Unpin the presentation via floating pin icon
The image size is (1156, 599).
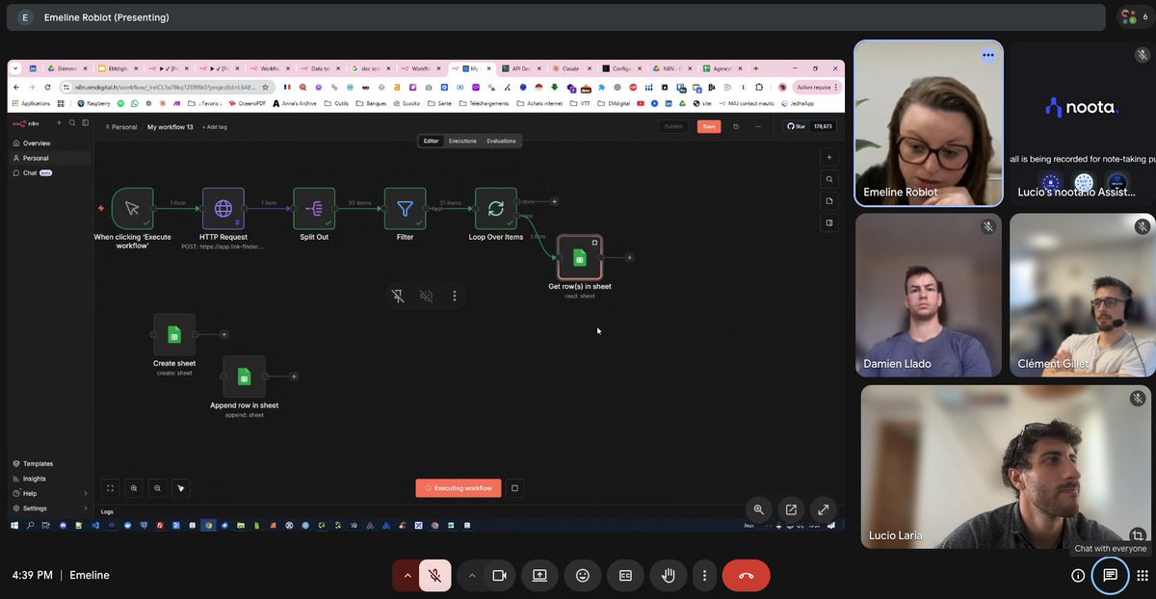pyautogui.click(x=398, y=296)
